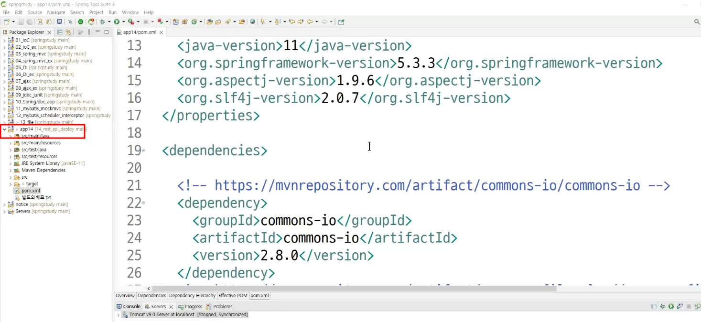This screenshot has height=322, width=701.
Task: Start the server with green play icon in Servers view
Action: [671, 306]
